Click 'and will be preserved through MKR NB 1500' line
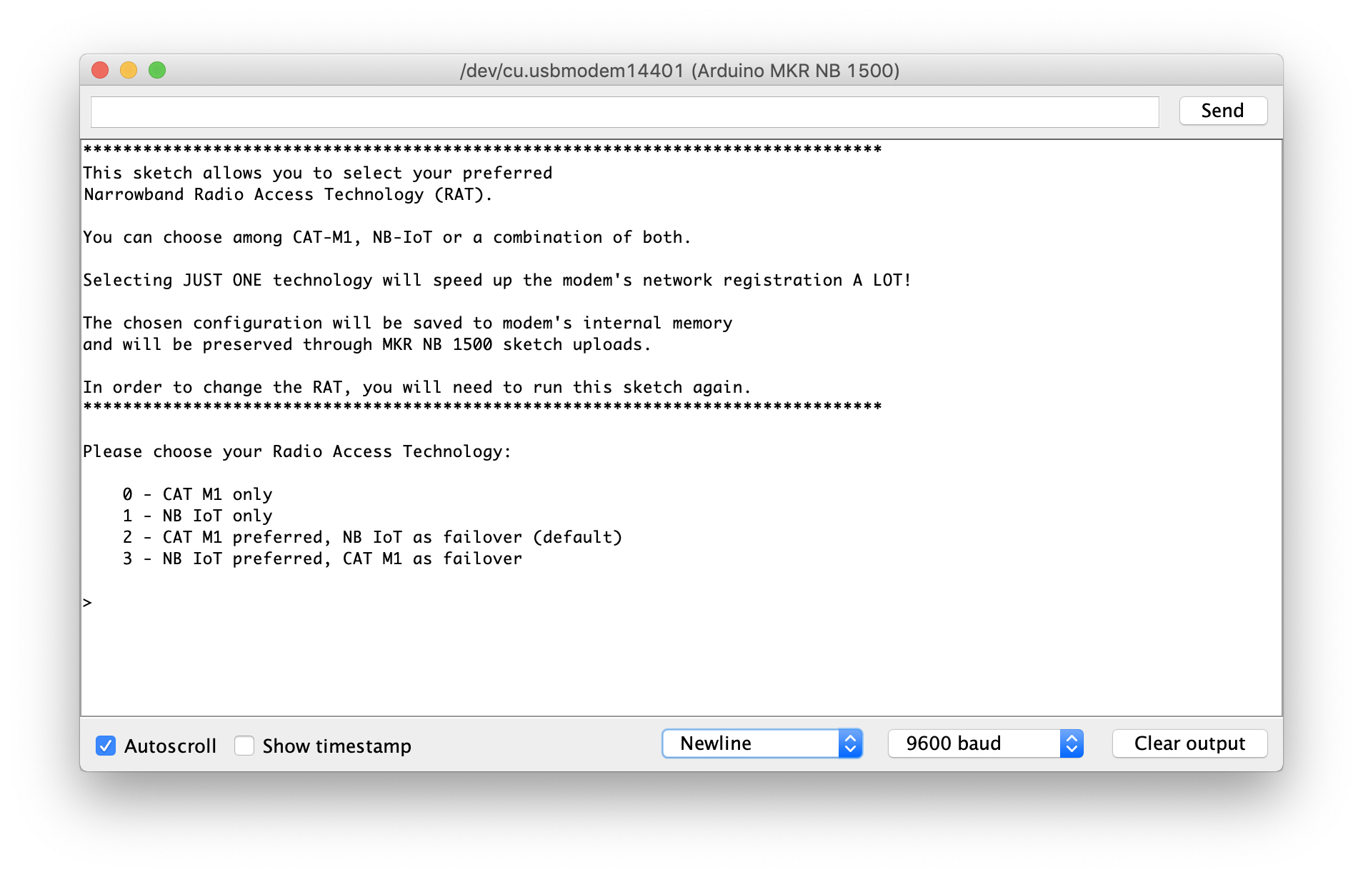This screenshot has width=1363, height=877. (x=367, y=344)
